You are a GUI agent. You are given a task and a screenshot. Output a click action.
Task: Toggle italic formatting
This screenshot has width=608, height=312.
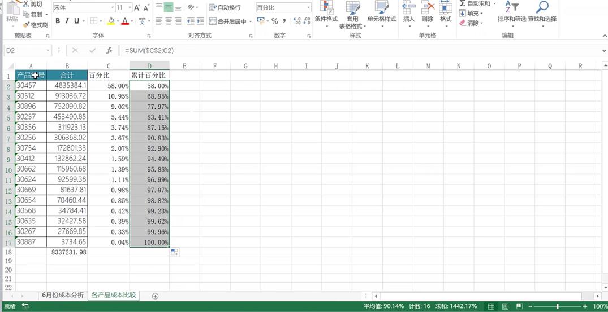(67, 21)
